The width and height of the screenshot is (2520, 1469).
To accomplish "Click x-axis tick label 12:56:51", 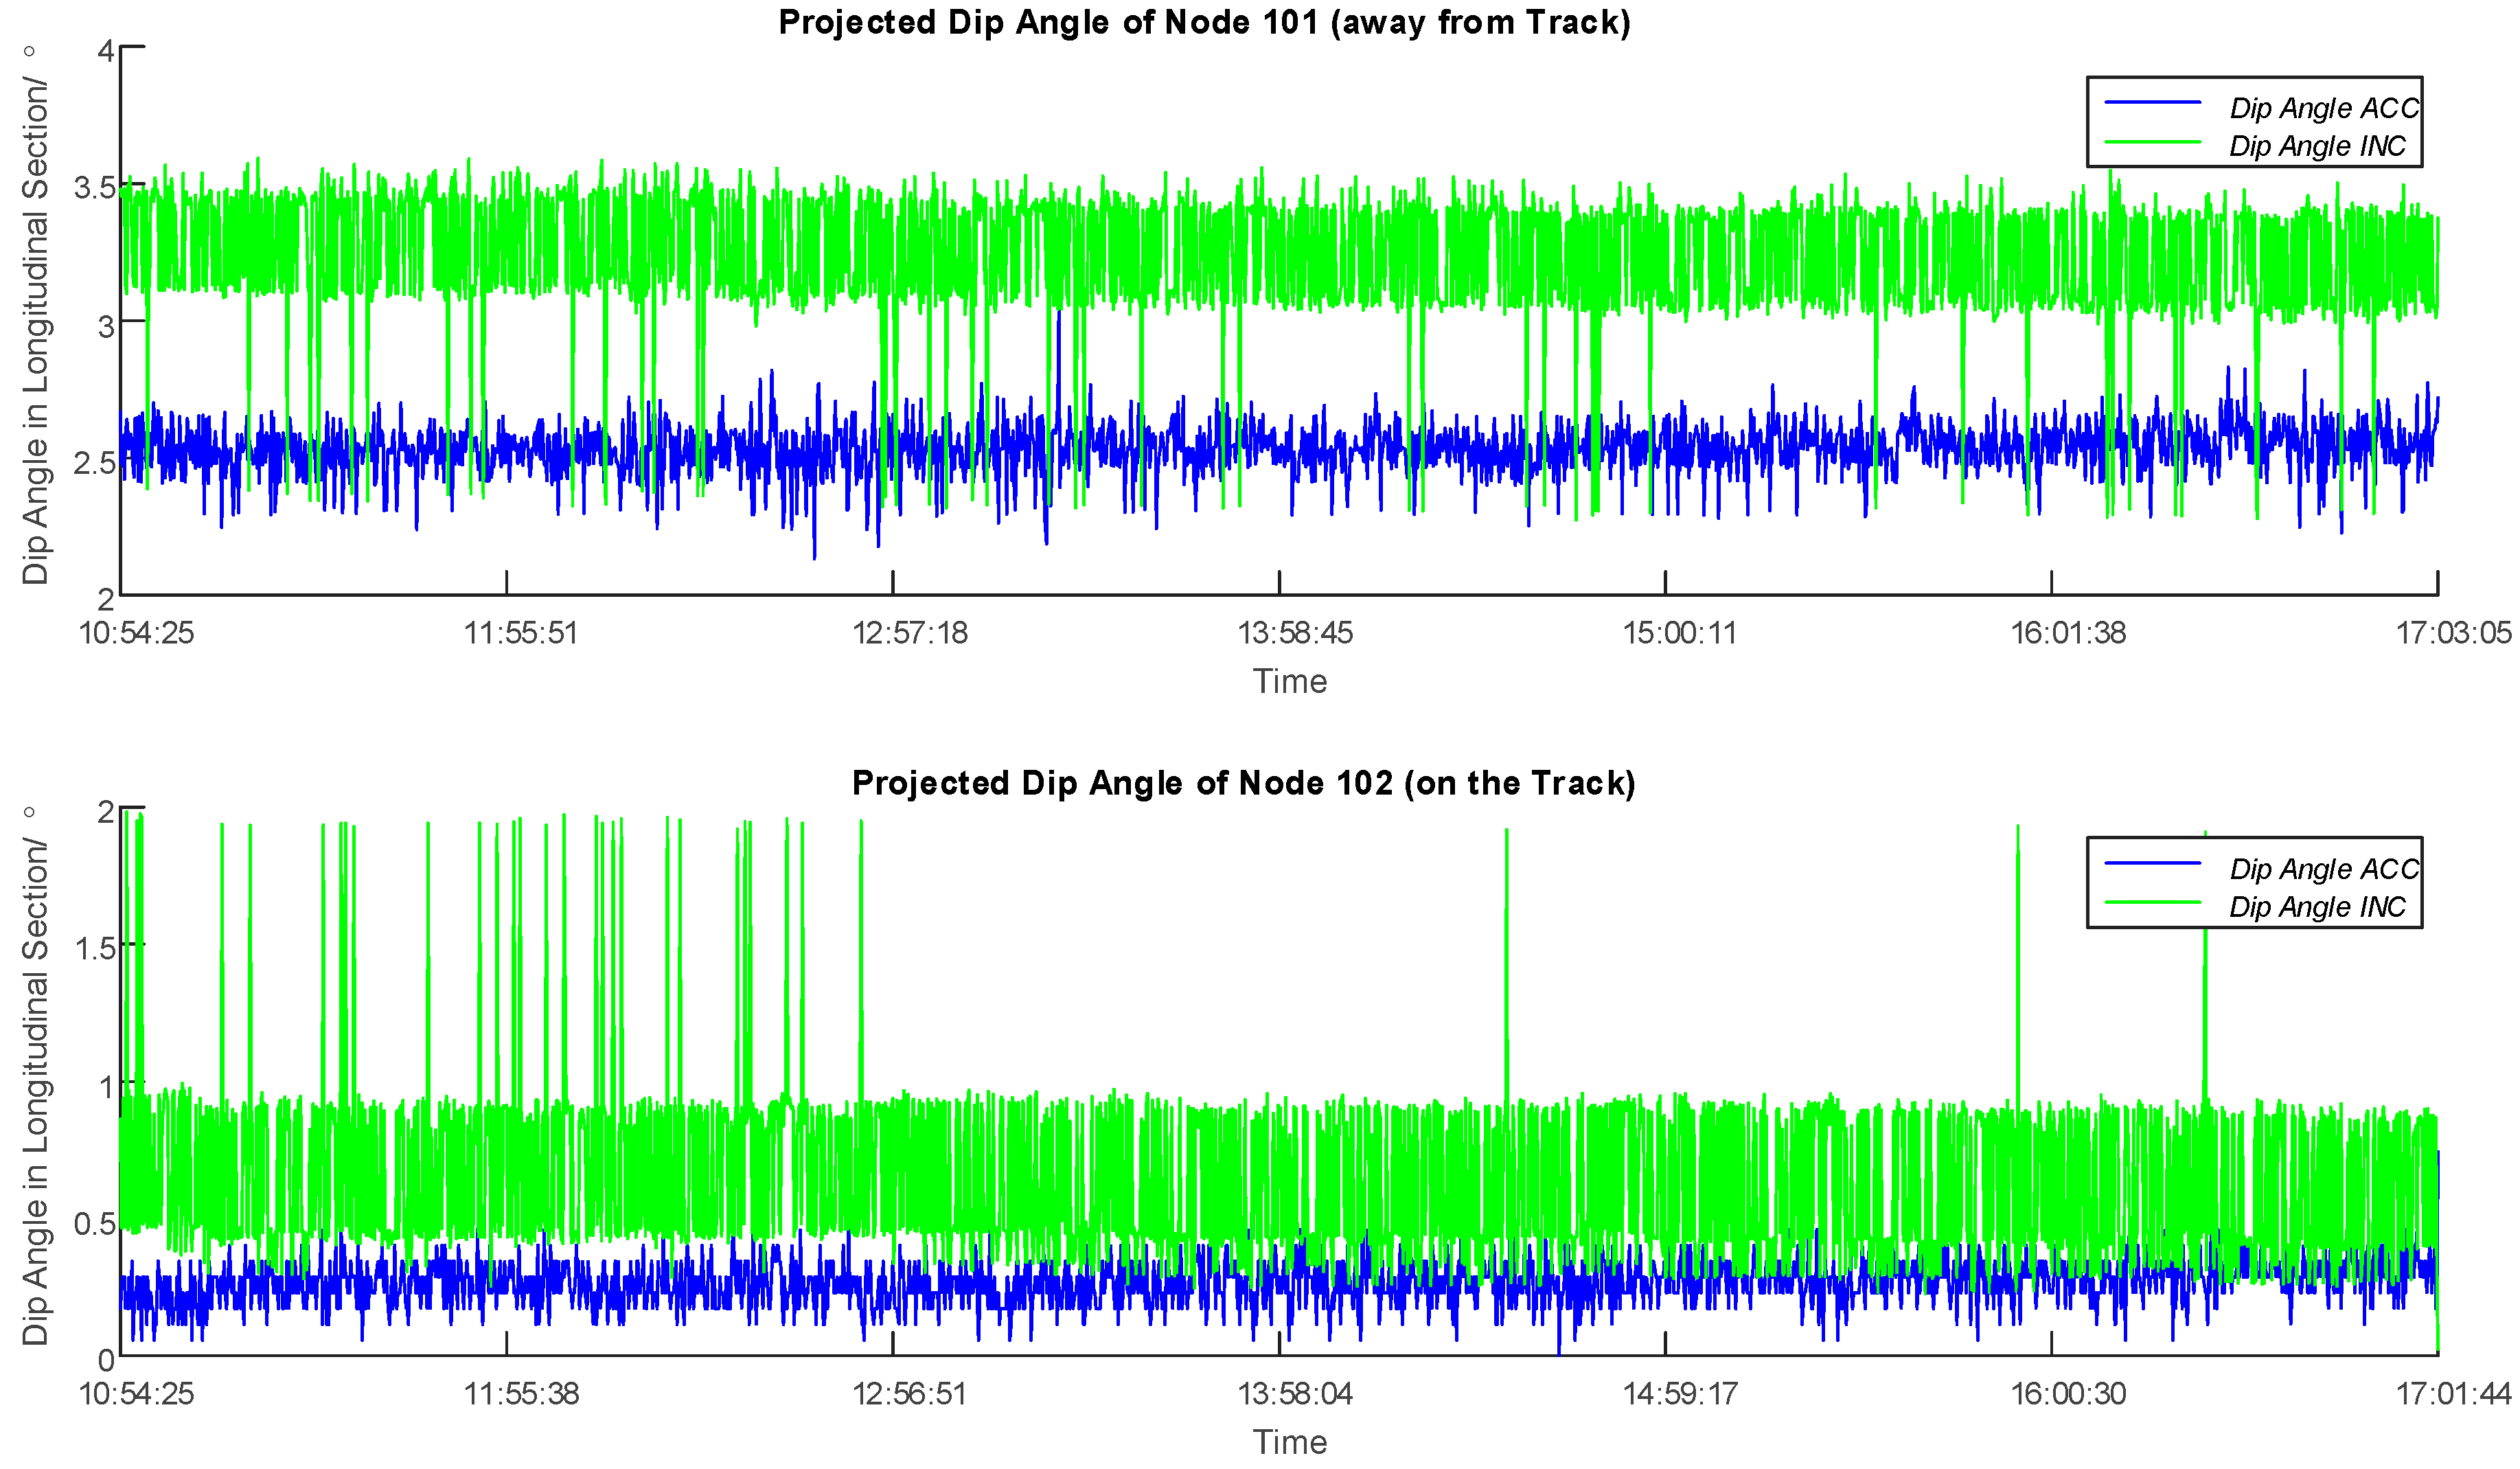I will (909, 1394).
